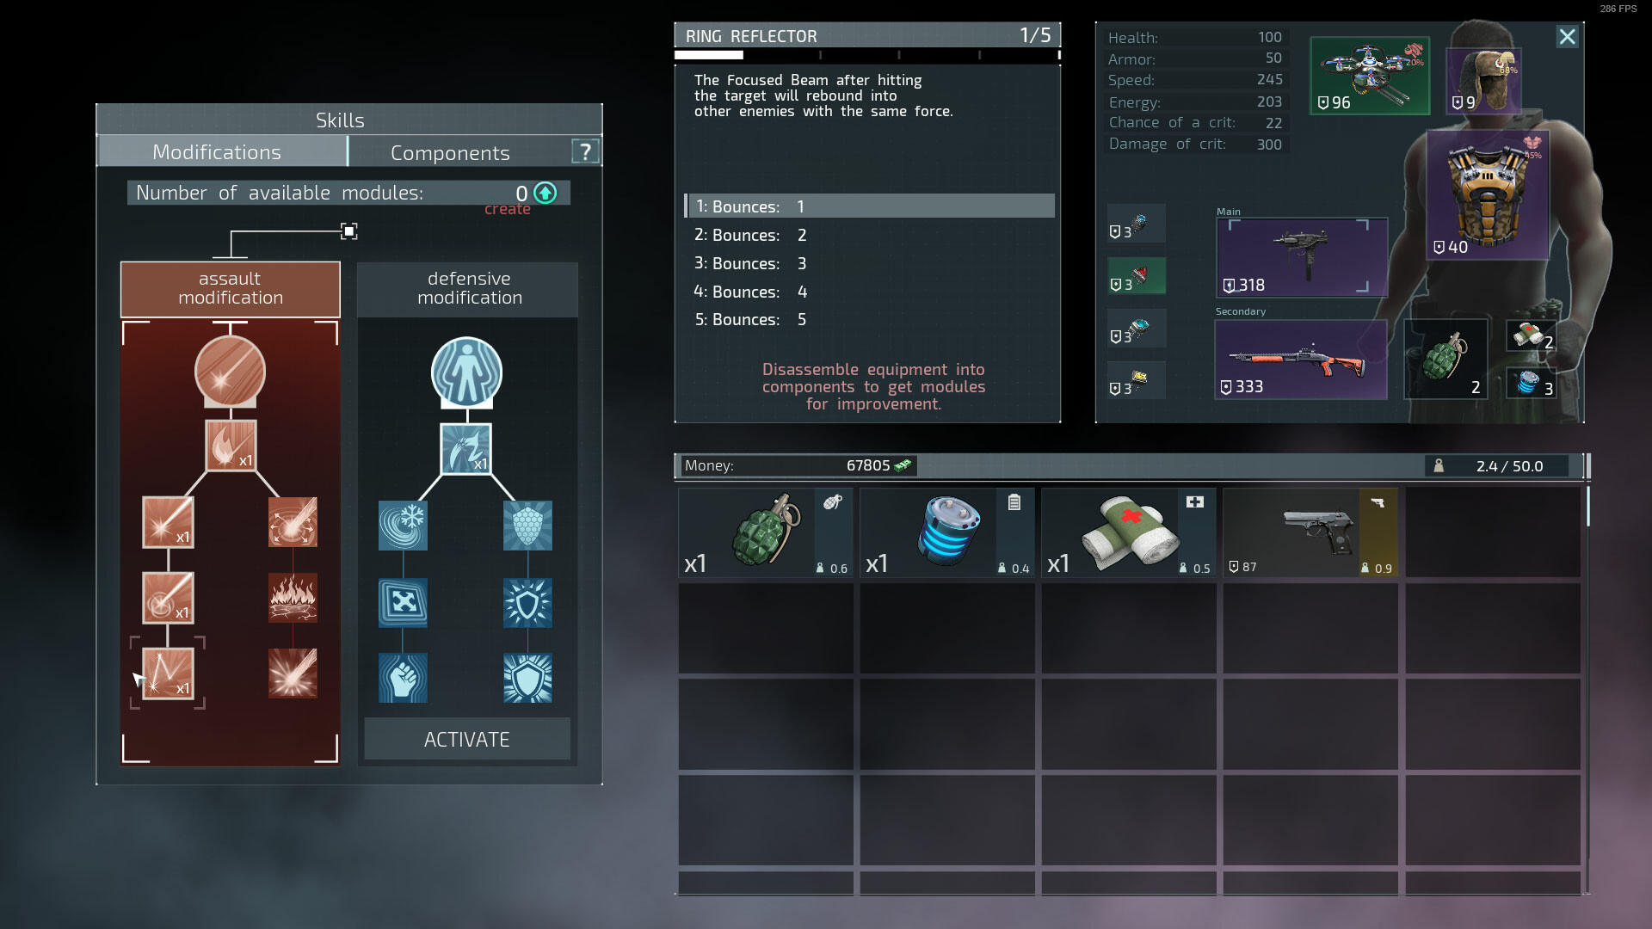Image resolution: width=1652 pixels, height=929 pixels.
Task: Select the body armor slot showing 40
Action: pyautogui.click(x=1489, y=198)
